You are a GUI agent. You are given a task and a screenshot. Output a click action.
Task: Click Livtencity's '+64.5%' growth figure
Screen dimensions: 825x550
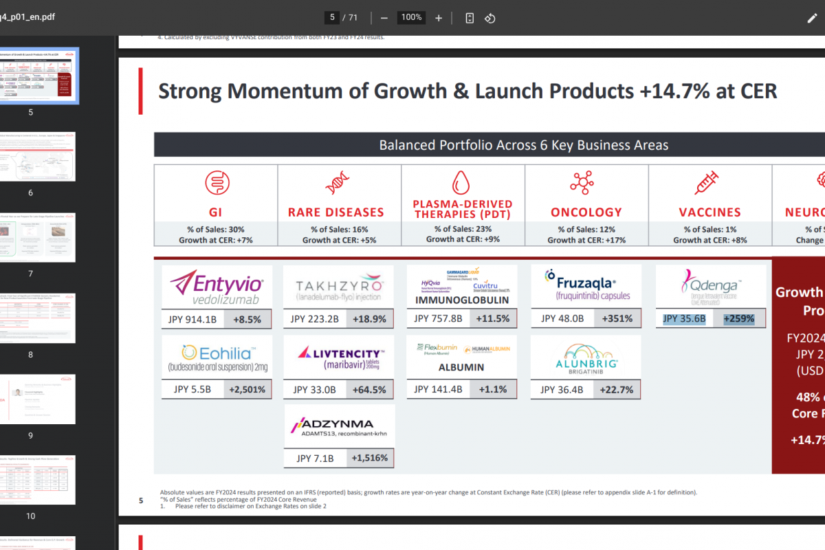coord(369,389)
